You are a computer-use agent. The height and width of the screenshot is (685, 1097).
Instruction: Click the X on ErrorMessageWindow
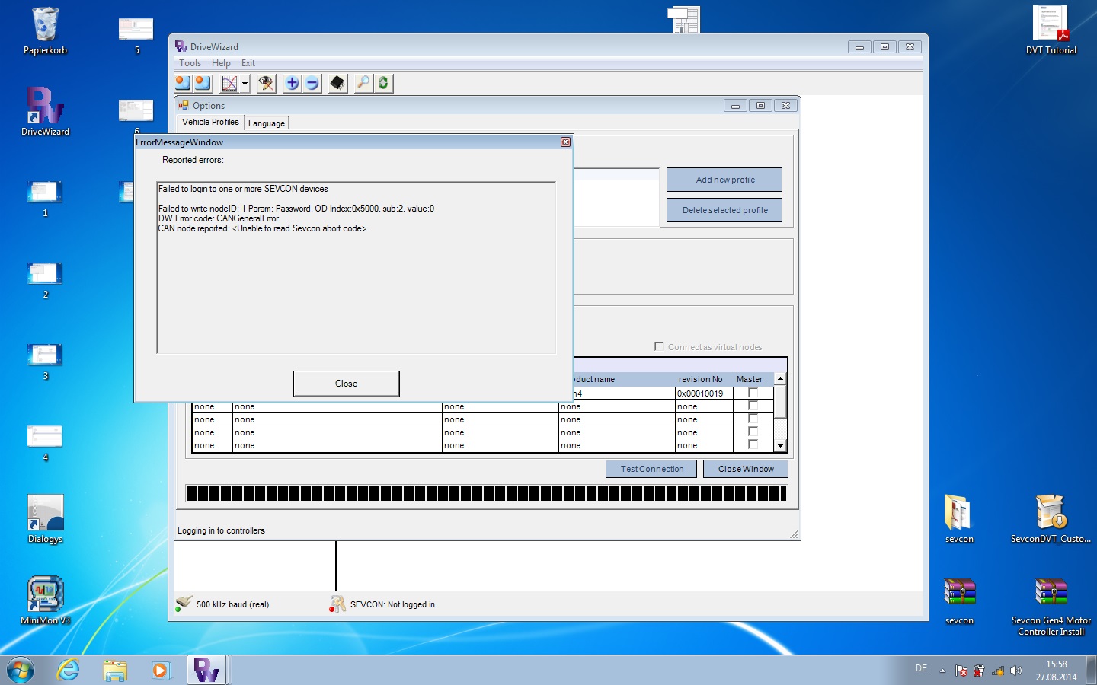pos(565,142)
